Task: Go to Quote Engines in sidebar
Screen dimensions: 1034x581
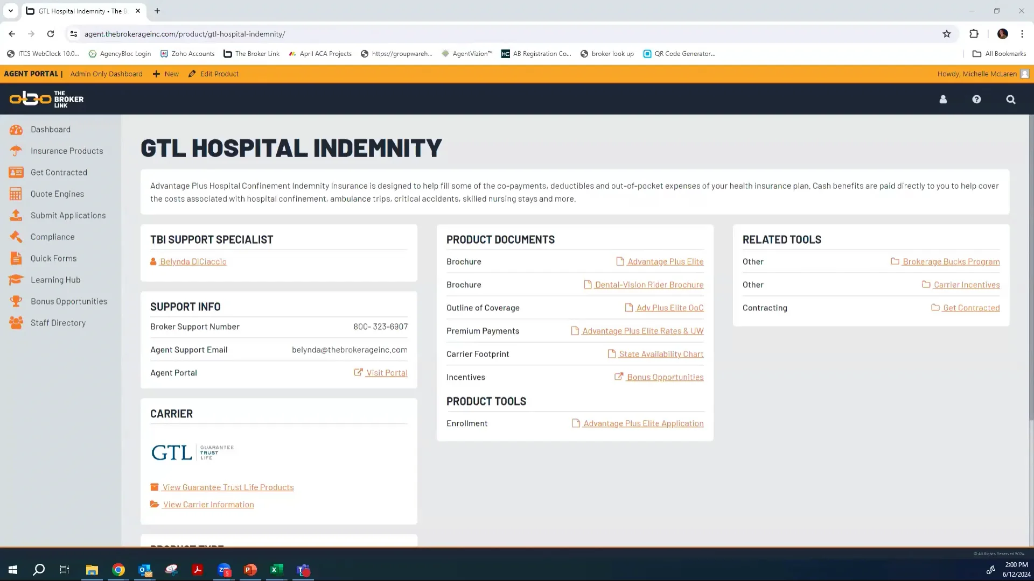Action: 57,194
